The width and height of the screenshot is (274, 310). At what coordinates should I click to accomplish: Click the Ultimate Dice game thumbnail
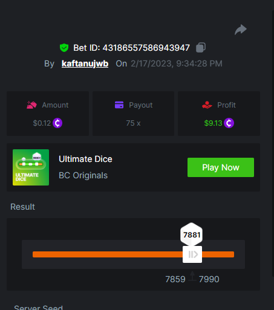click(31, 167)
